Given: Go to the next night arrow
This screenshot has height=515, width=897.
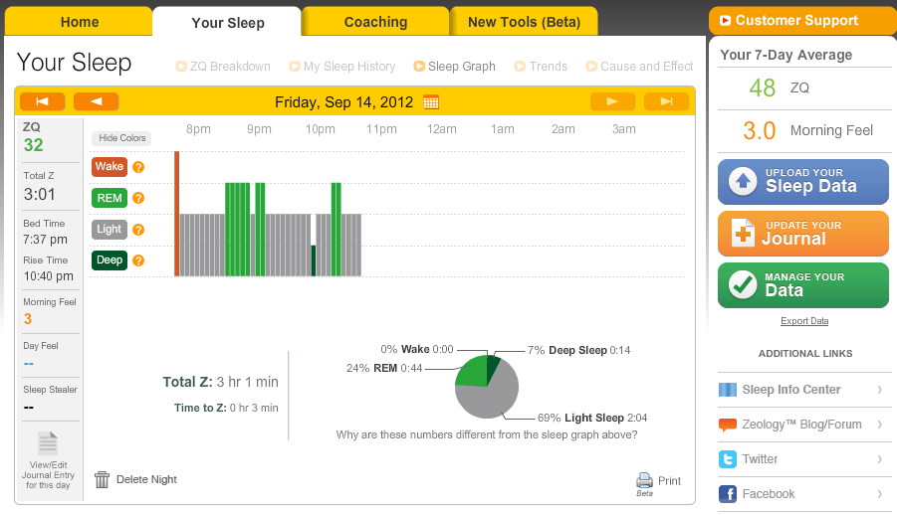Looking at the screenshot, I should (x=612, y=101).
